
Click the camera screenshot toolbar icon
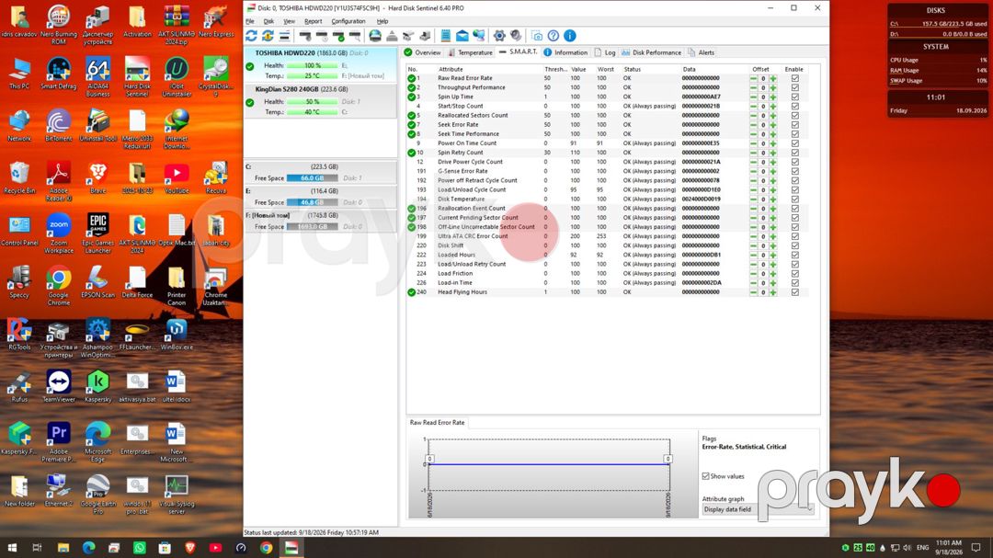[536, 36]
